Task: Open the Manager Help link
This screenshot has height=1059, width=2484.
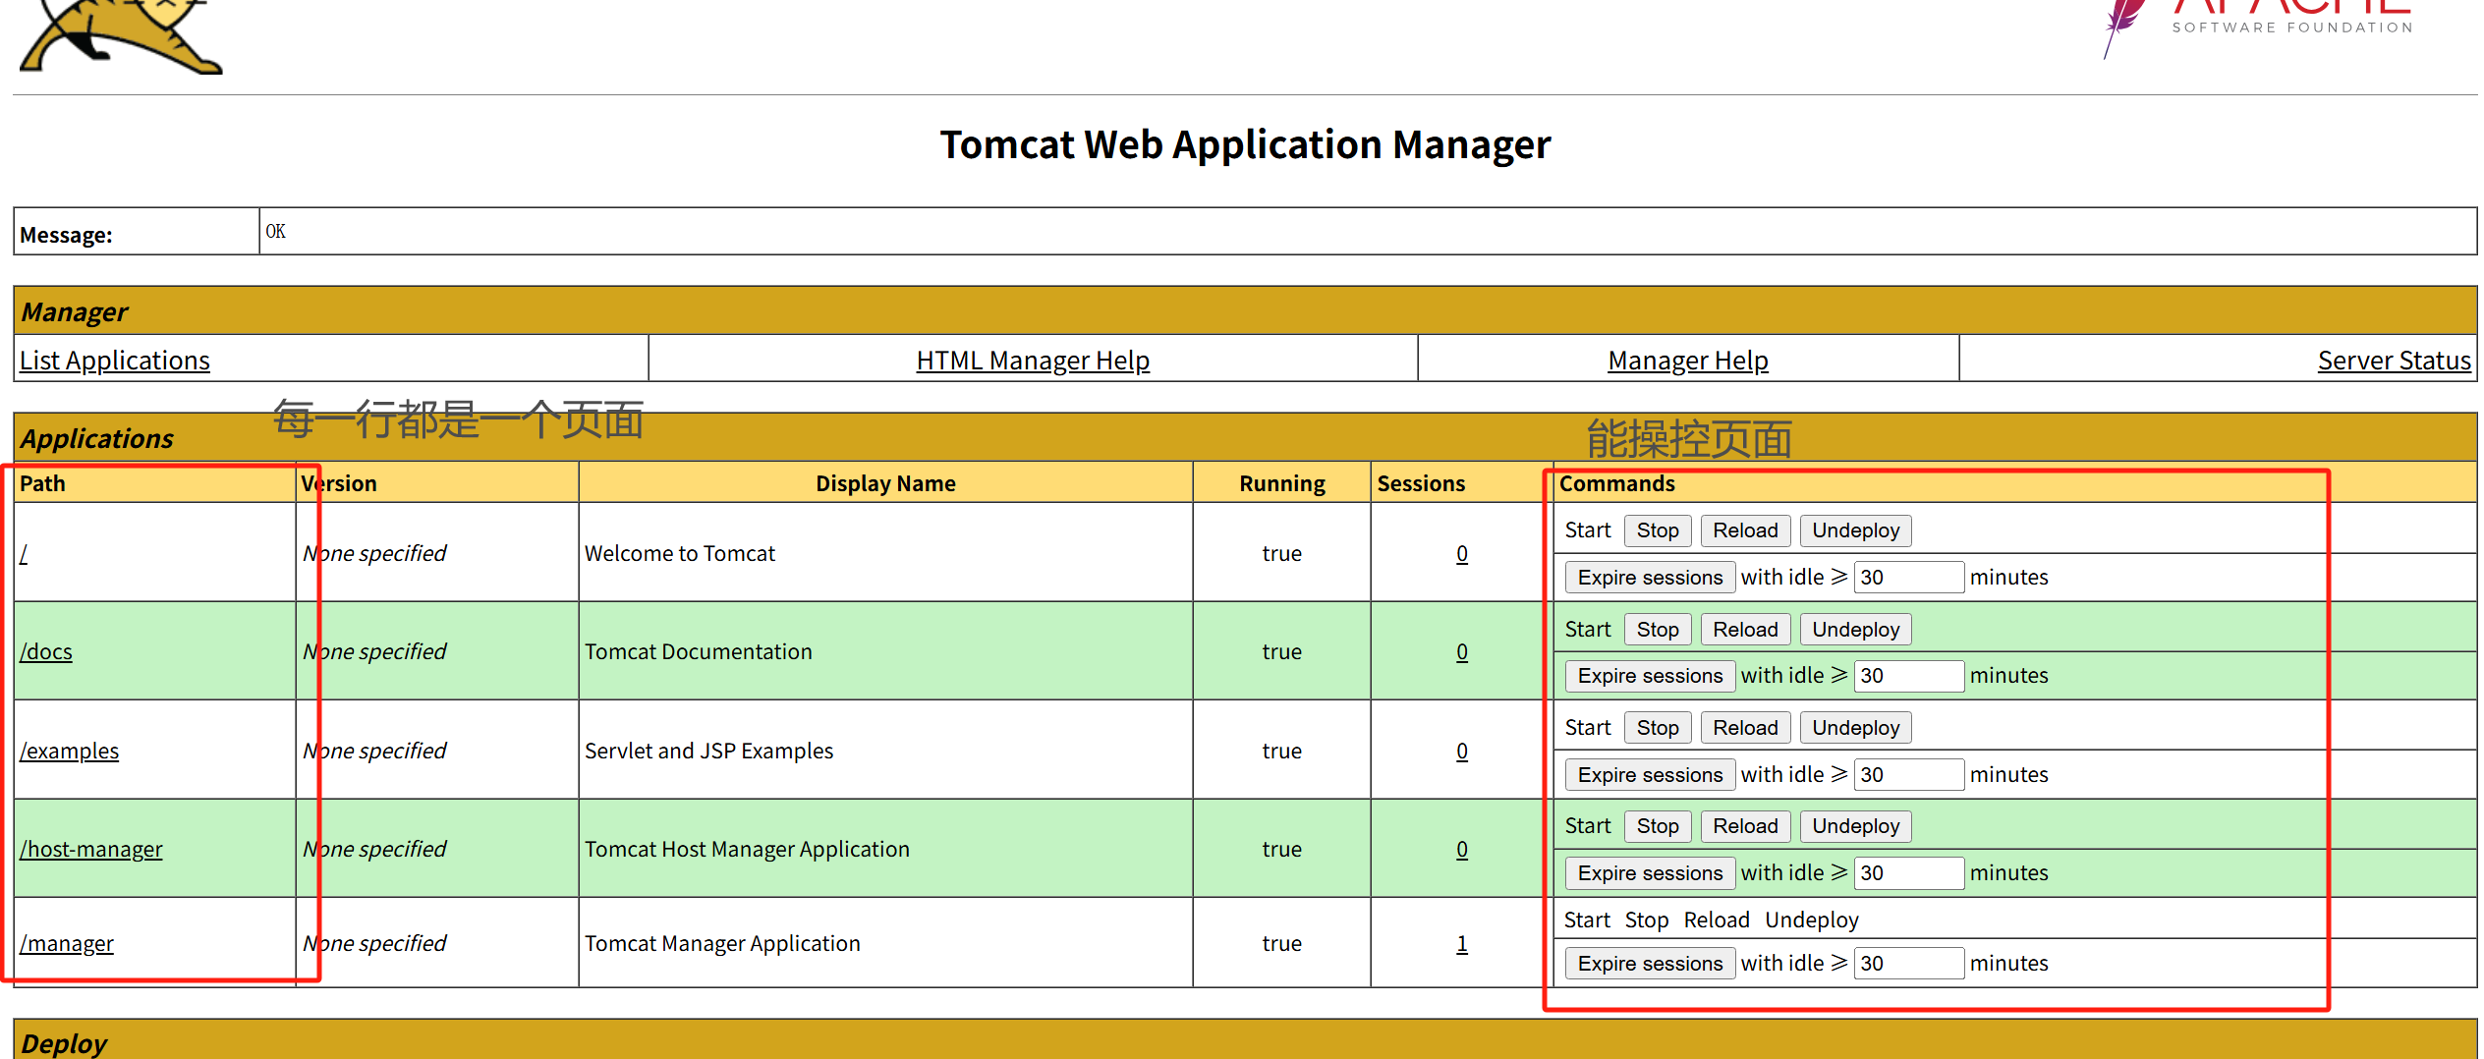Action: pyautogui.click(x=1688, y=361)
